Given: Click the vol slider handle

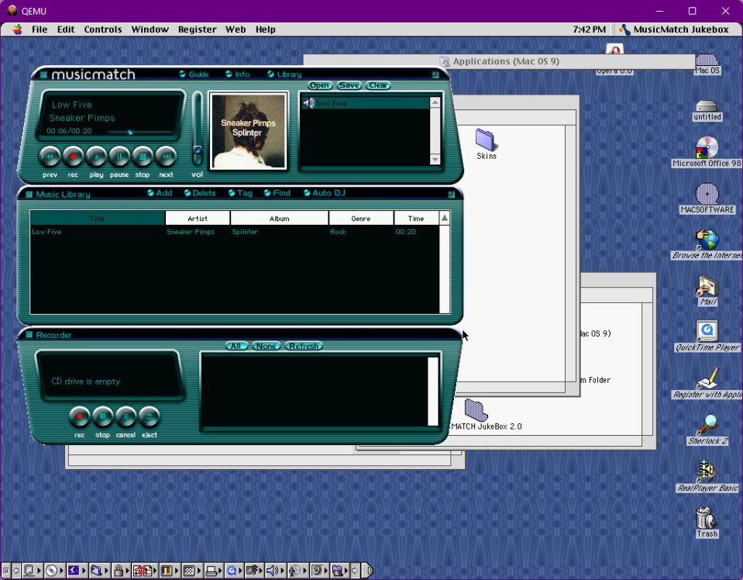Looking at the screenshot, I should [x=197, y=150].
